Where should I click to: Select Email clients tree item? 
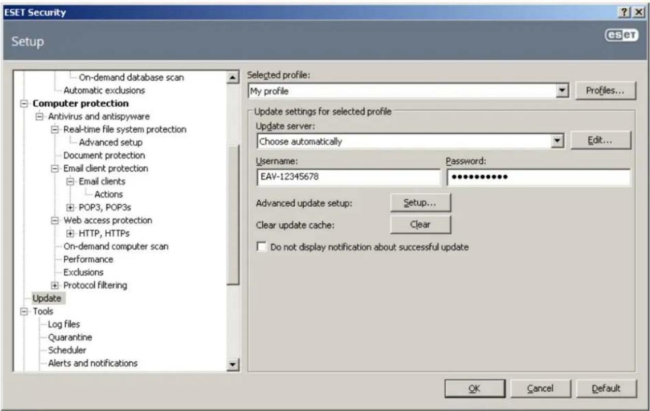pyautogui.click(x=102, y=181)
